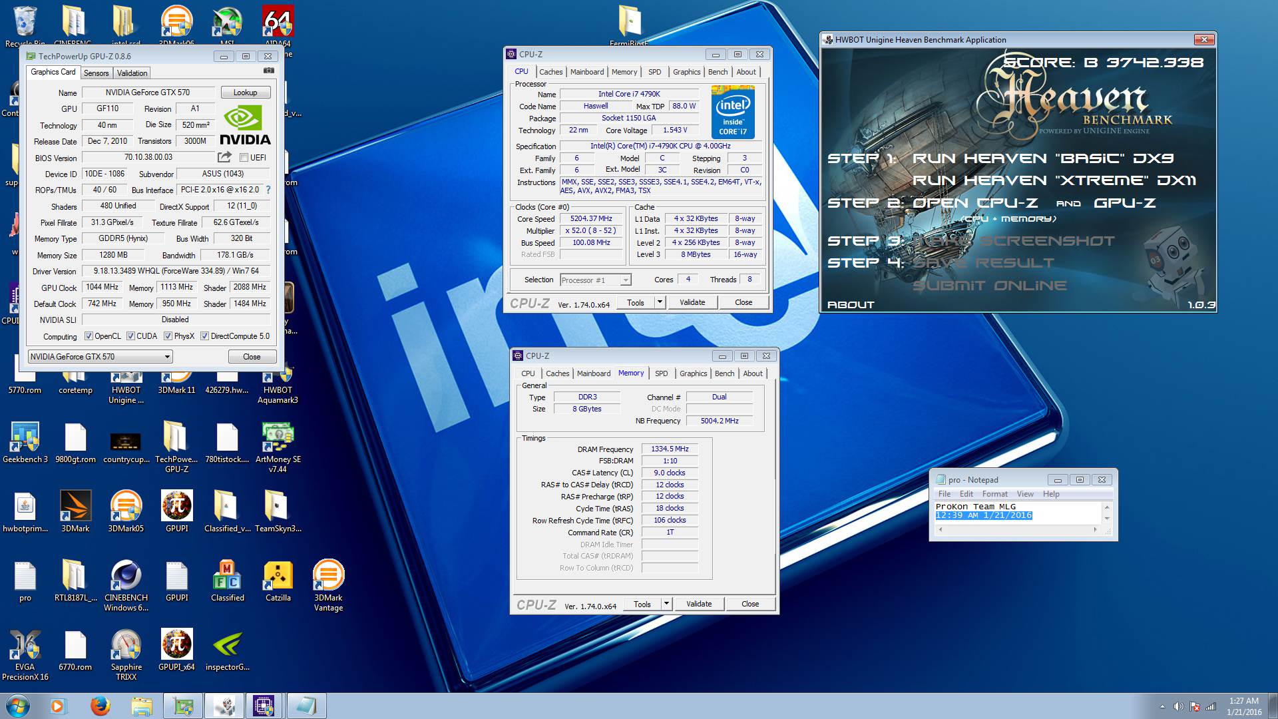1278x719 pixels.
Task: Open the 3DMark05 desktop shortcut
Action: pos(126,511)
